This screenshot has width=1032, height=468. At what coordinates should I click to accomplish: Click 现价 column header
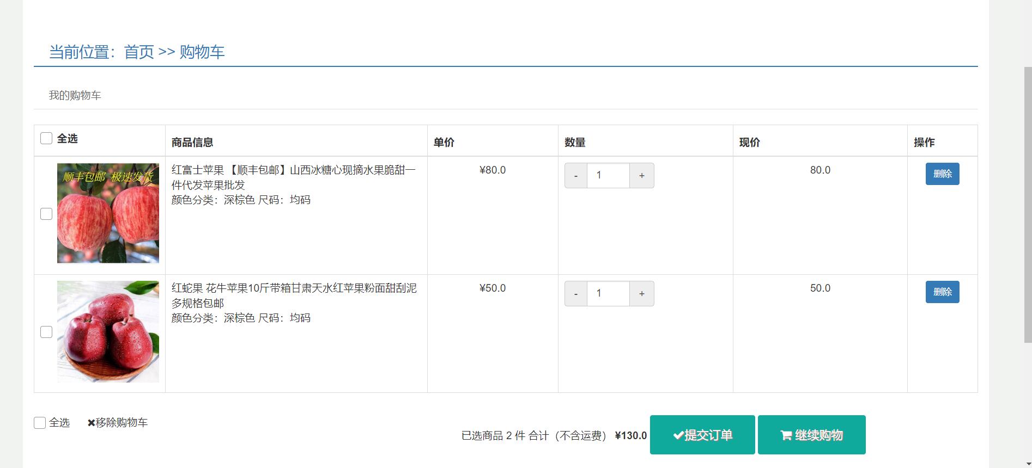tap(750, 143)
